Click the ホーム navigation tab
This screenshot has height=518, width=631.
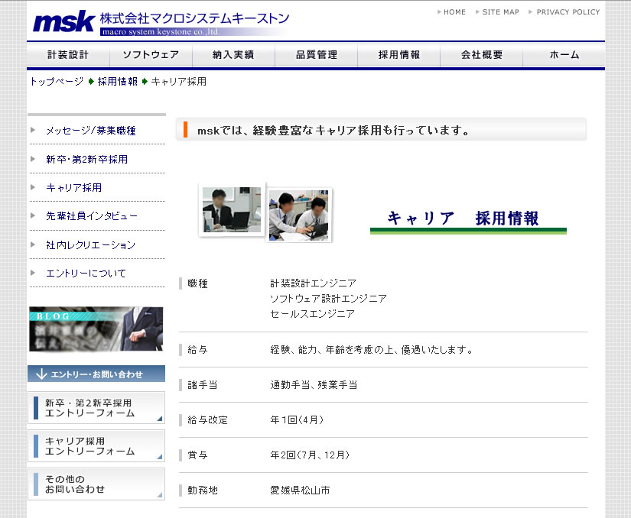click(564, 55)
